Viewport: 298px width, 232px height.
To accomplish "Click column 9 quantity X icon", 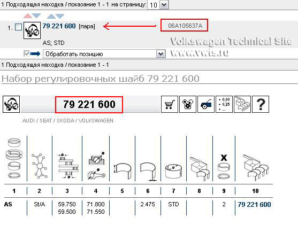I will click(x=224, y=166).
